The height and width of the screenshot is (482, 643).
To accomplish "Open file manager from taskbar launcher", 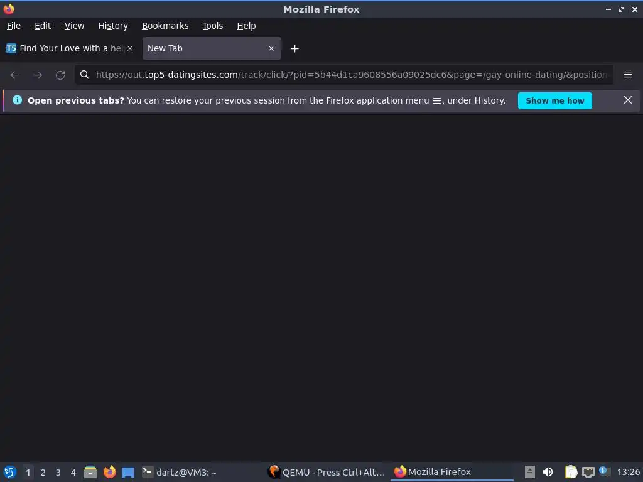I will [90, 472].
